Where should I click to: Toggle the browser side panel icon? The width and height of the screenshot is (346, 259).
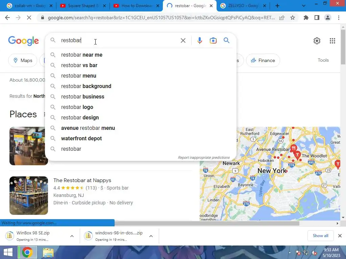[x=317, y=18]
